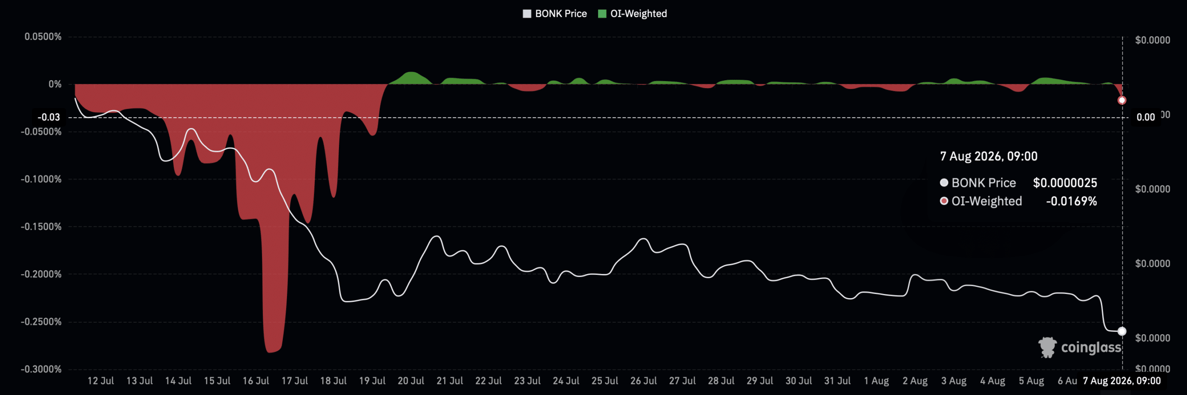Click the tooltip's 'BONK Price' row label
Viewport: 1187px width, 395px height.
pos(983,183)
